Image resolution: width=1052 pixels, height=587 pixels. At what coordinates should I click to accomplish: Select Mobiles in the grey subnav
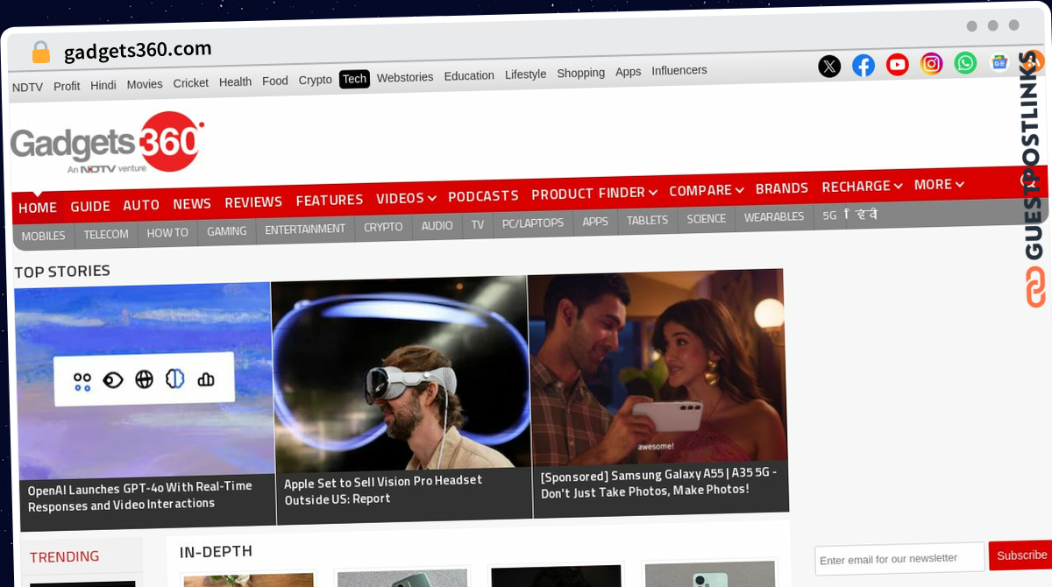[x=44, y=237]
